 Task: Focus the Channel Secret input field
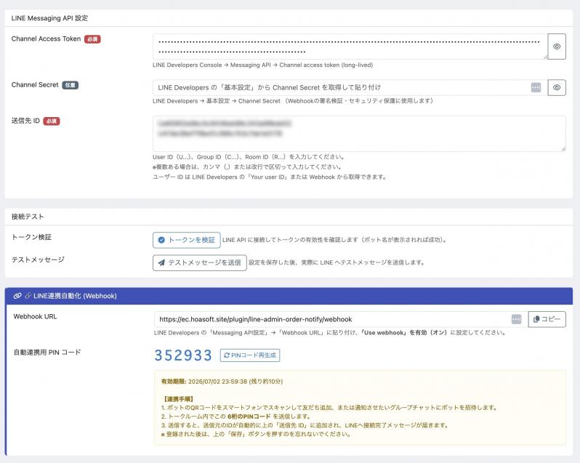click(x=350, y=88)
